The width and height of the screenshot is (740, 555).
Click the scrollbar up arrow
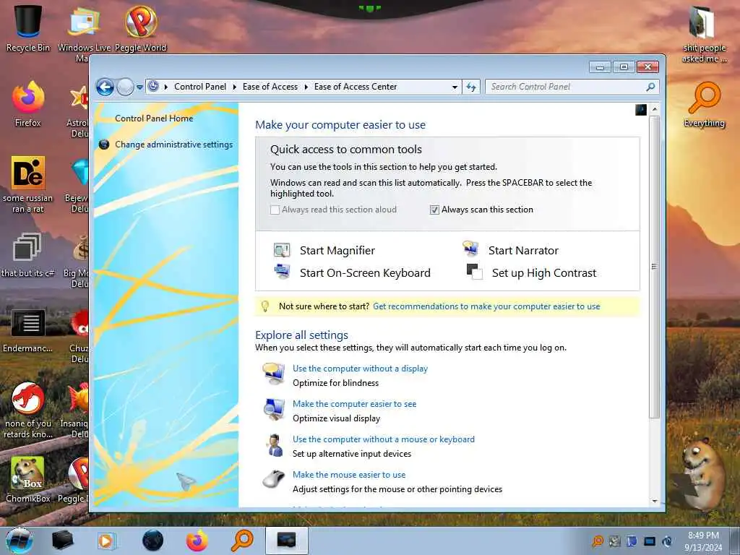(654, 110)
